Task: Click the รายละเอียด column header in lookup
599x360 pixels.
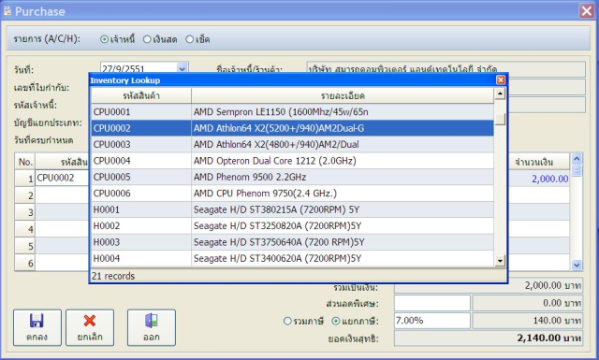Action: pyautogui.click(x=343, y=95)
